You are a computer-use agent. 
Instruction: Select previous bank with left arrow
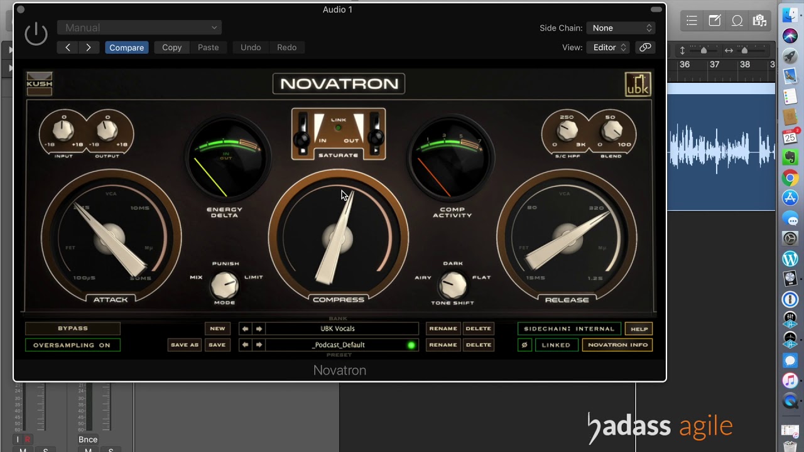tap(246, 328)
